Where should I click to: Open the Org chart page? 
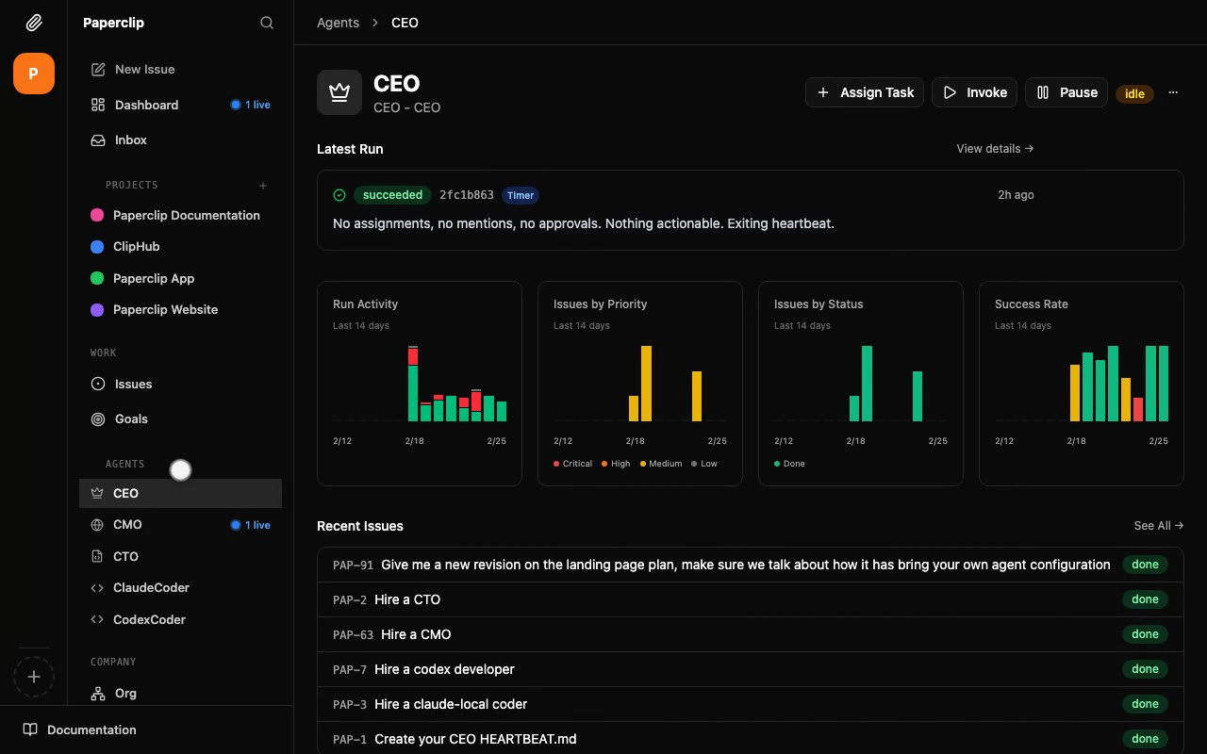tap(180, 693)
